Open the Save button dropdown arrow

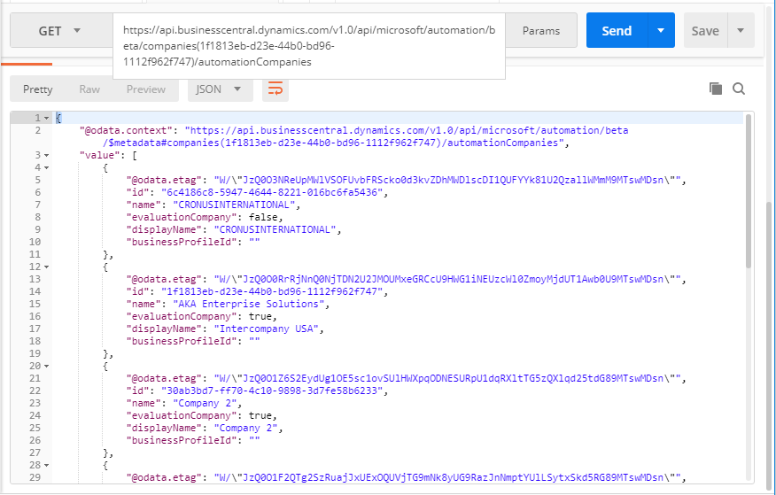[741, 30]
